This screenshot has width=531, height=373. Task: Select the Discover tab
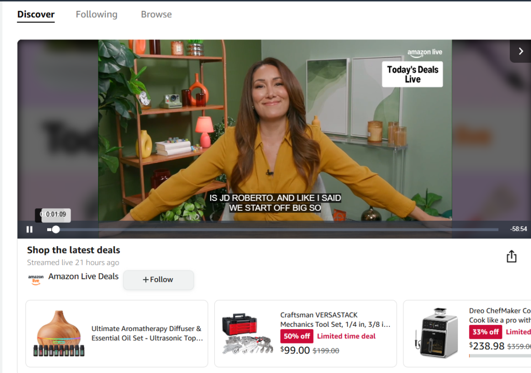pos(36,14)
